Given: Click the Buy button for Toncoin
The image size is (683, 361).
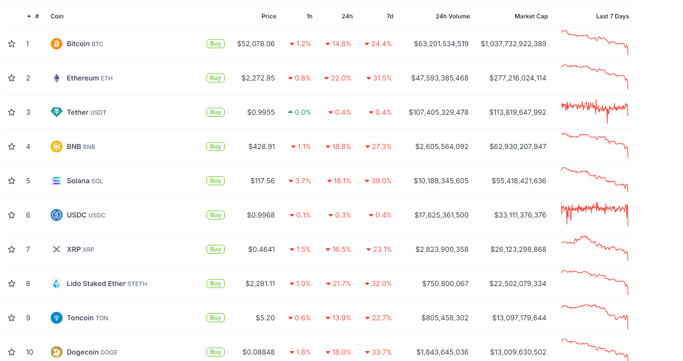Looking at the screenshot, I should click(x=215, y=318).
